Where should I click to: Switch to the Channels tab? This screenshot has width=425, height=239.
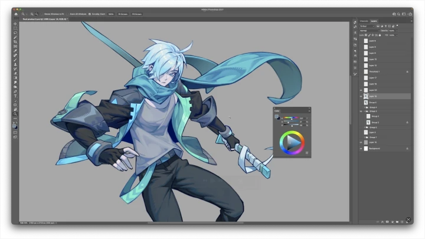click(x=364, y=21)
